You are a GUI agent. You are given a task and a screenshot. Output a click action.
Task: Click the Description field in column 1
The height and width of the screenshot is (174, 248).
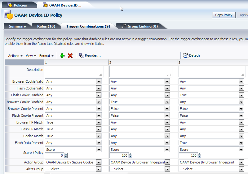pos(74,72)
